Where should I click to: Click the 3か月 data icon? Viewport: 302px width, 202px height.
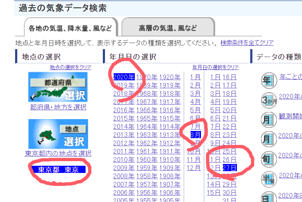[269, 100]
